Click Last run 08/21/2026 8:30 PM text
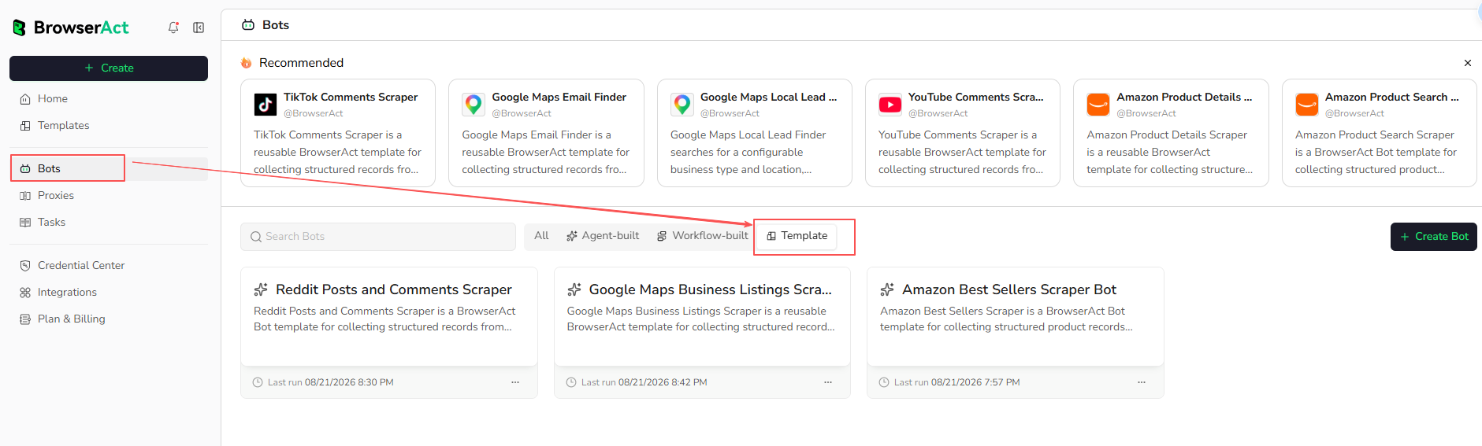This screenshot has height=446, width=1482. [x=330, y=382]
